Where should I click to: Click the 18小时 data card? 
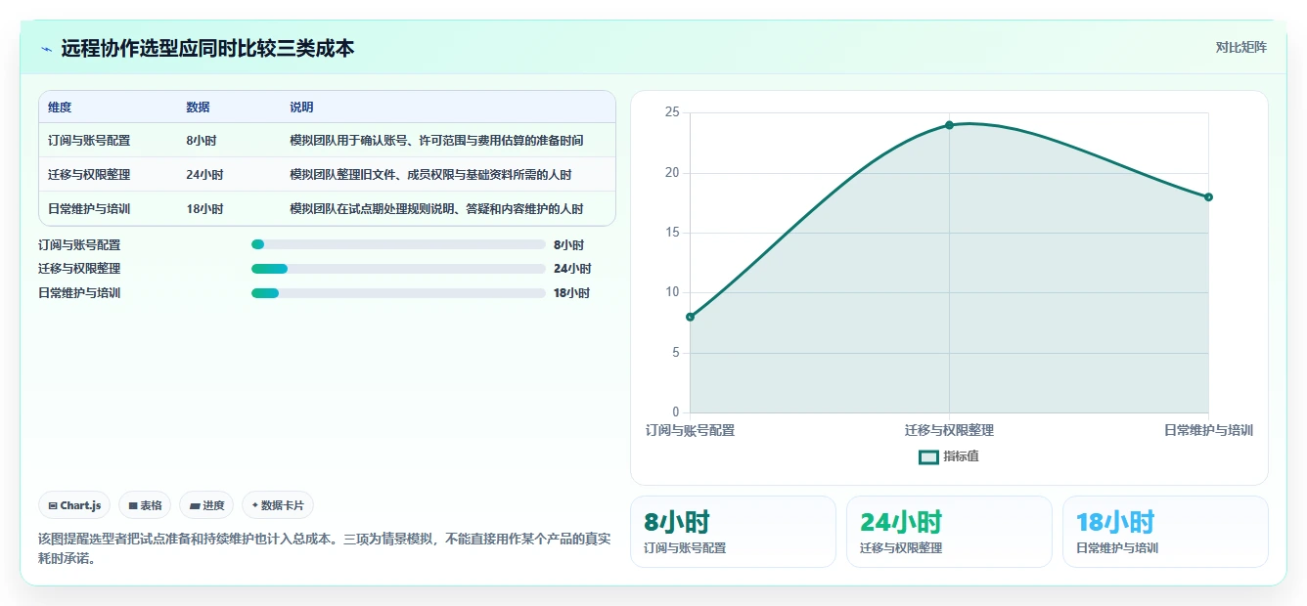(1165, 532)
